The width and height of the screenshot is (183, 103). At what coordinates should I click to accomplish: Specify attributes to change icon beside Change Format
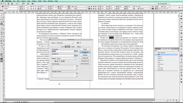[x=77, y=74]
